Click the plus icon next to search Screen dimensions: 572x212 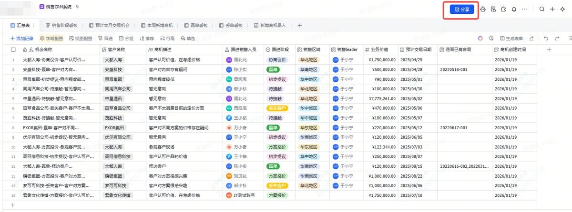(x=552, y=9)
